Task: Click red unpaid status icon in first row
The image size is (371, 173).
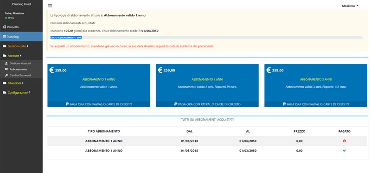Action: (x=345, y=141)
